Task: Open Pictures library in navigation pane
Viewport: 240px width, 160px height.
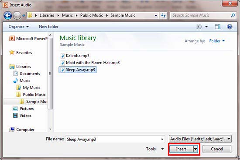Action: (23, 109)
